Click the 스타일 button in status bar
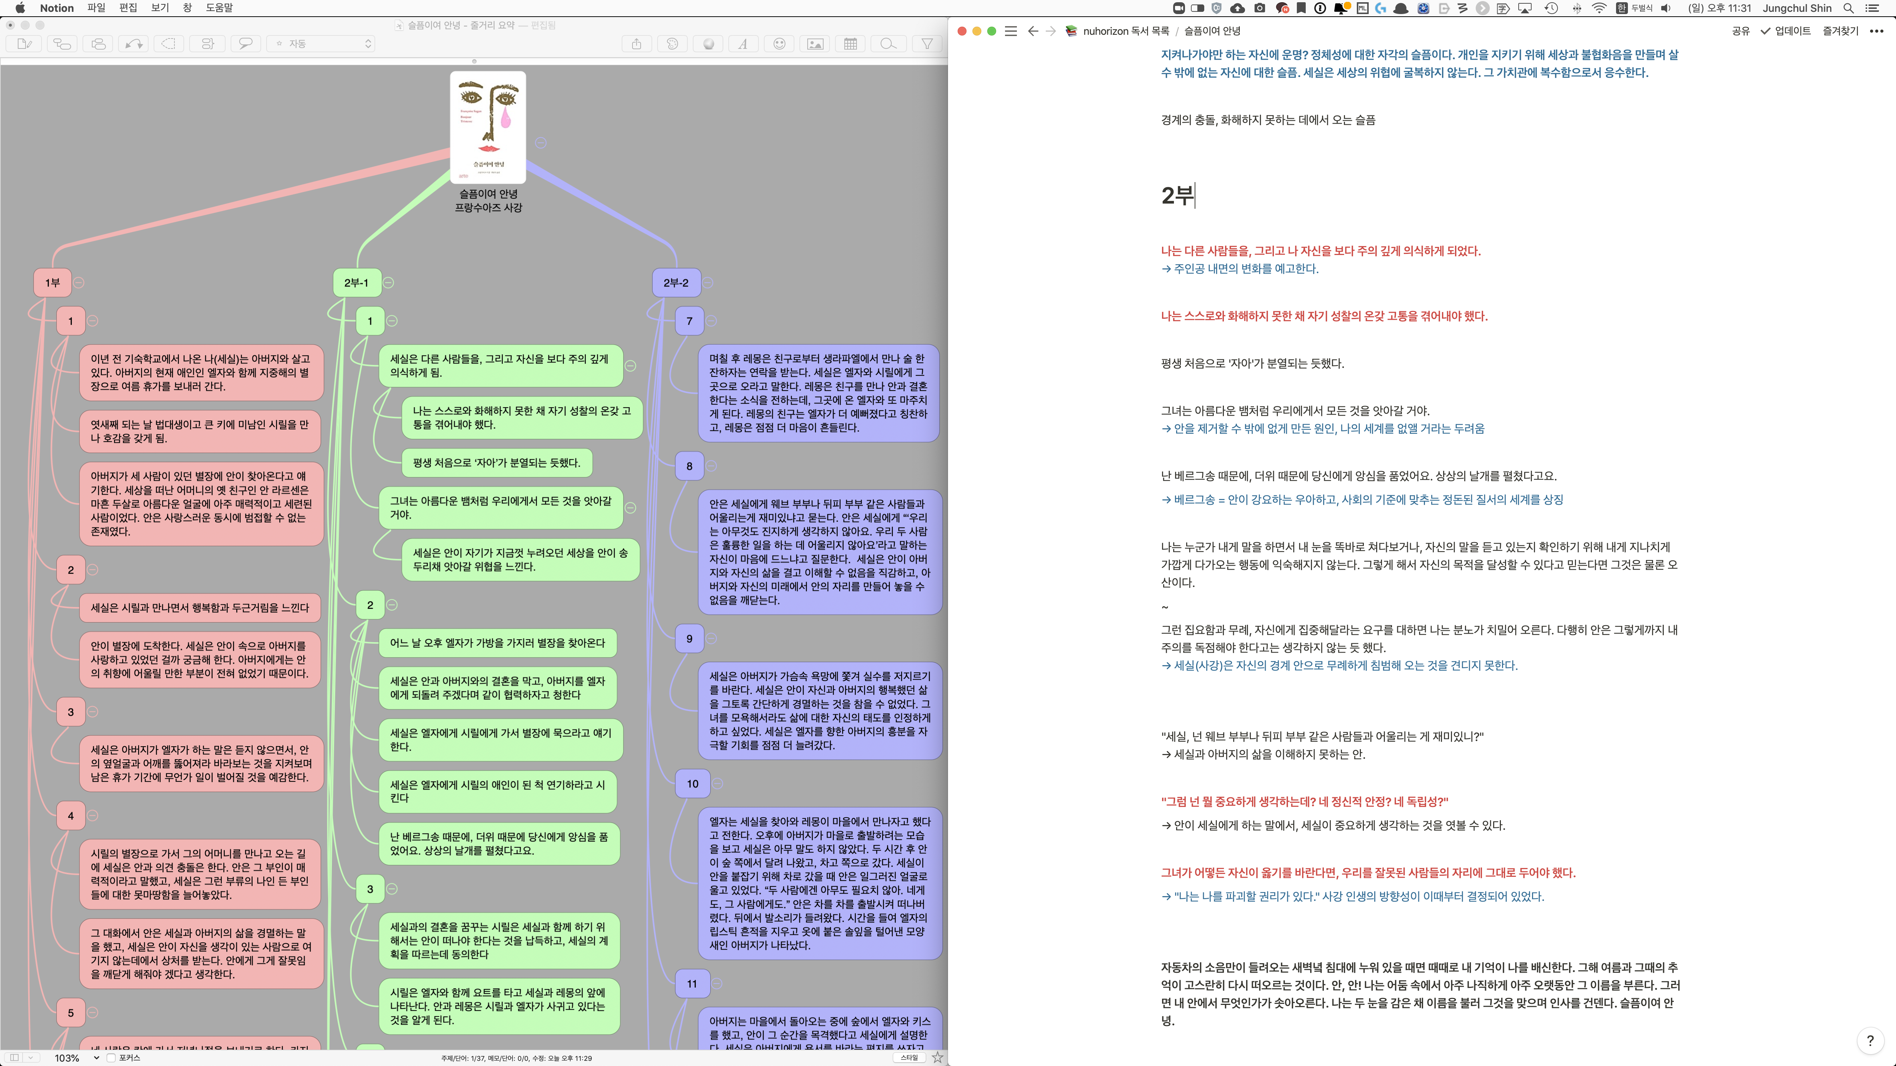Viewport: 1896px width, 1066px height. click(910, 1057)
